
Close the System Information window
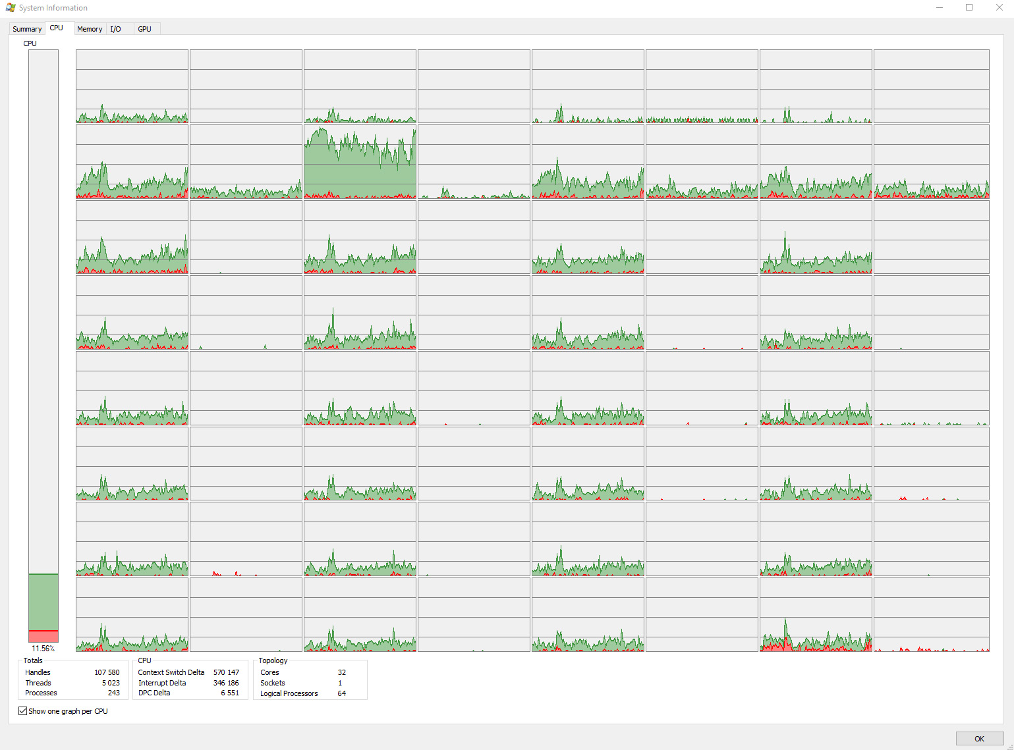click(x=999, y=8)
